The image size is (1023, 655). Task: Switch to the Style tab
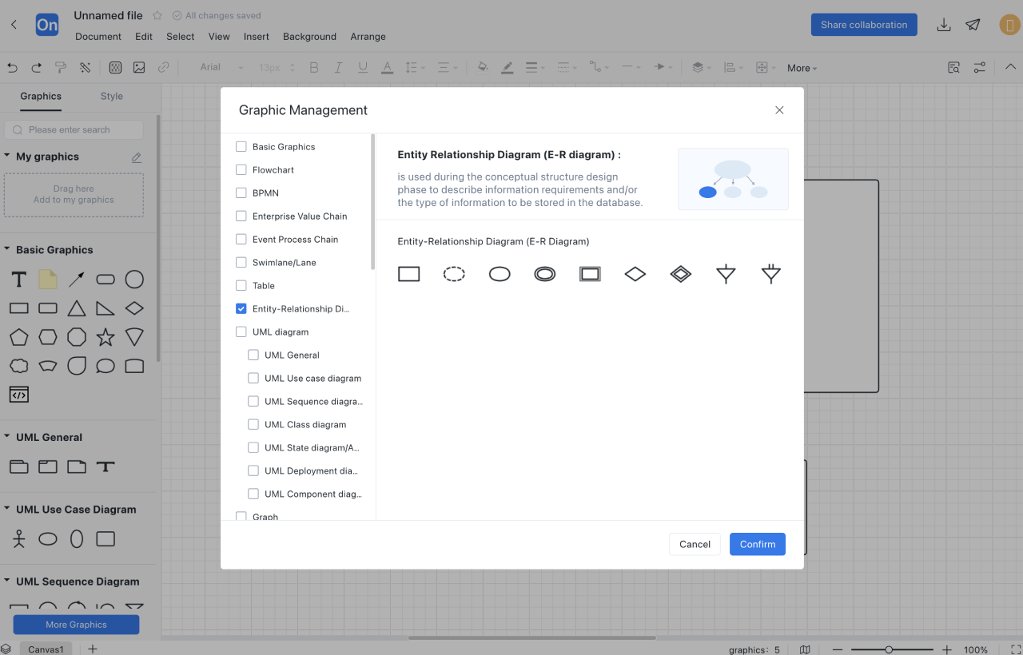111,96
